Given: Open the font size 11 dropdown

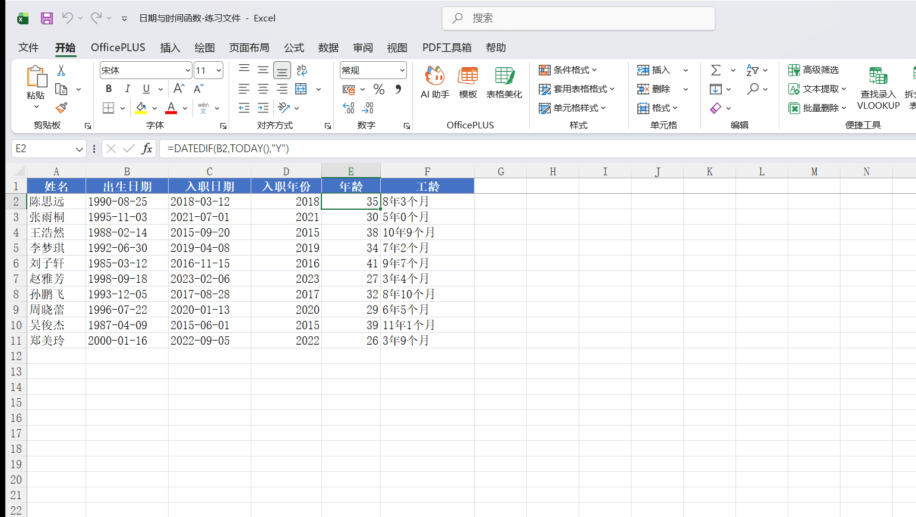Looking at the screenshot, I should [219, 70].
